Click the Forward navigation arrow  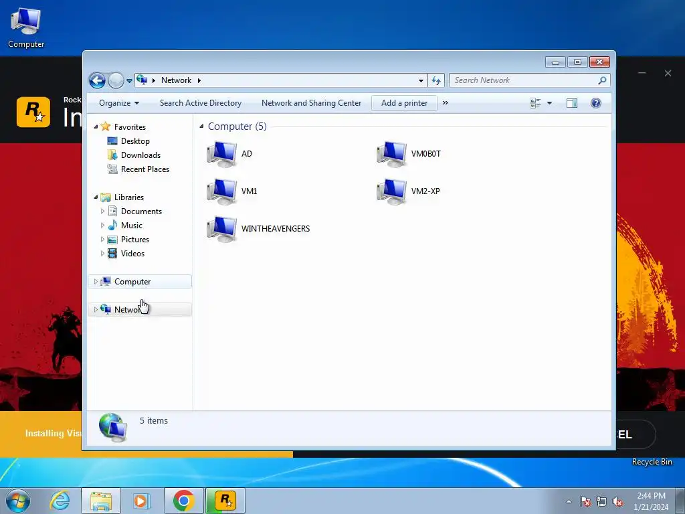point(116,80)
